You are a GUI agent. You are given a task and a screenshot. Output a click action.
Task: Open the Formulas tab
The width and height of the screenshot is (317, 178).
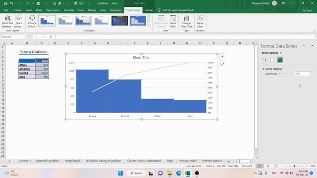tap(69, 10)
